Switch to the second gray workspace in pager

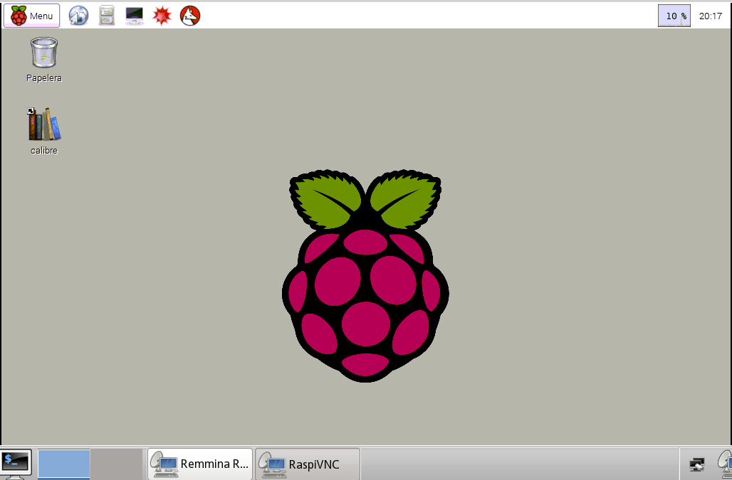[116, 464]
